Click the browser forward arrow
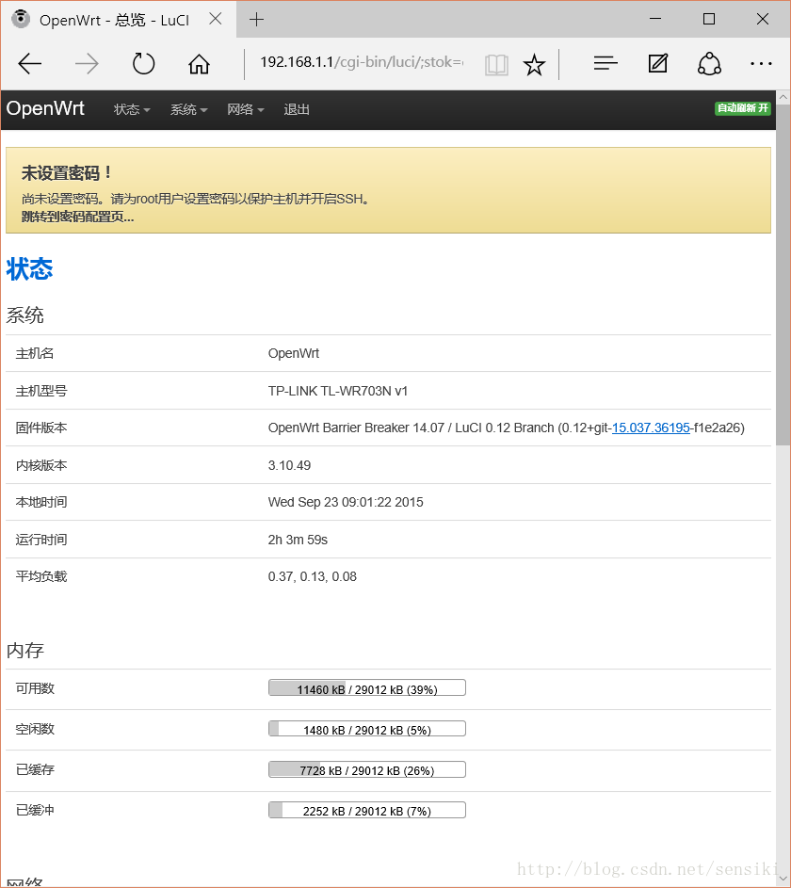 pos(87,63)
